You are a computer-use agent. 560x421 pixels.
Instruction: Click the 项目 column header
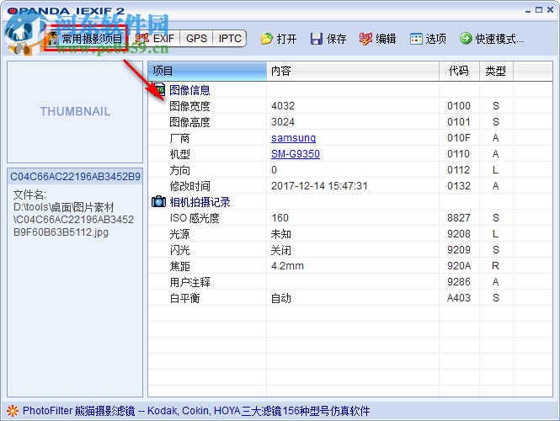point(207,71)
